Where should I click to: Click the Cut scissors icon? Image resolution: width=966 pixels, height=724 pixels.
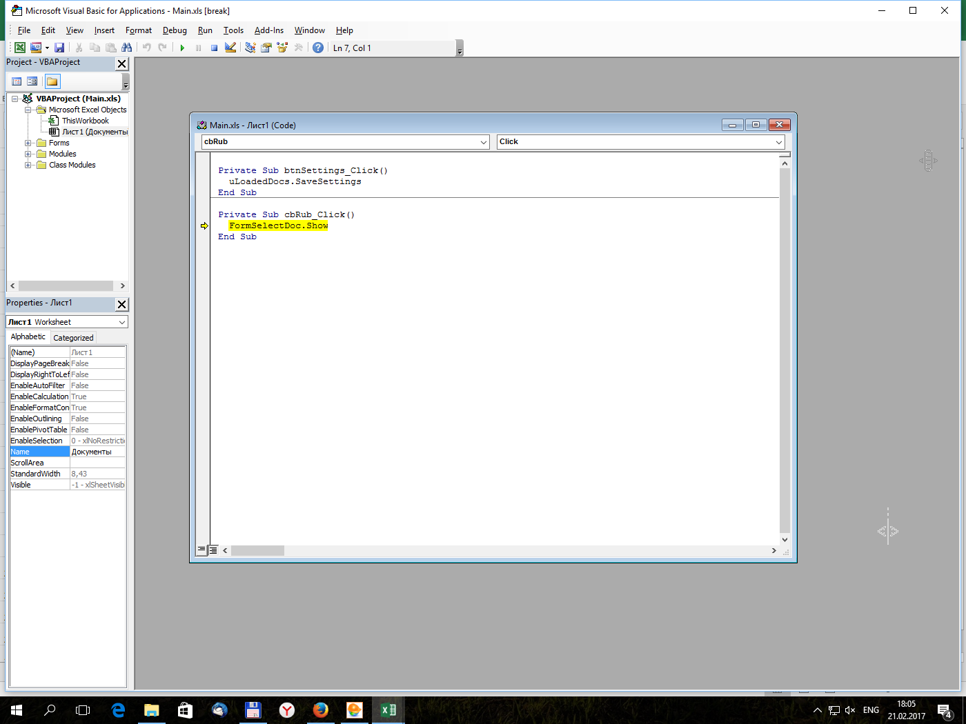[79, 48]
